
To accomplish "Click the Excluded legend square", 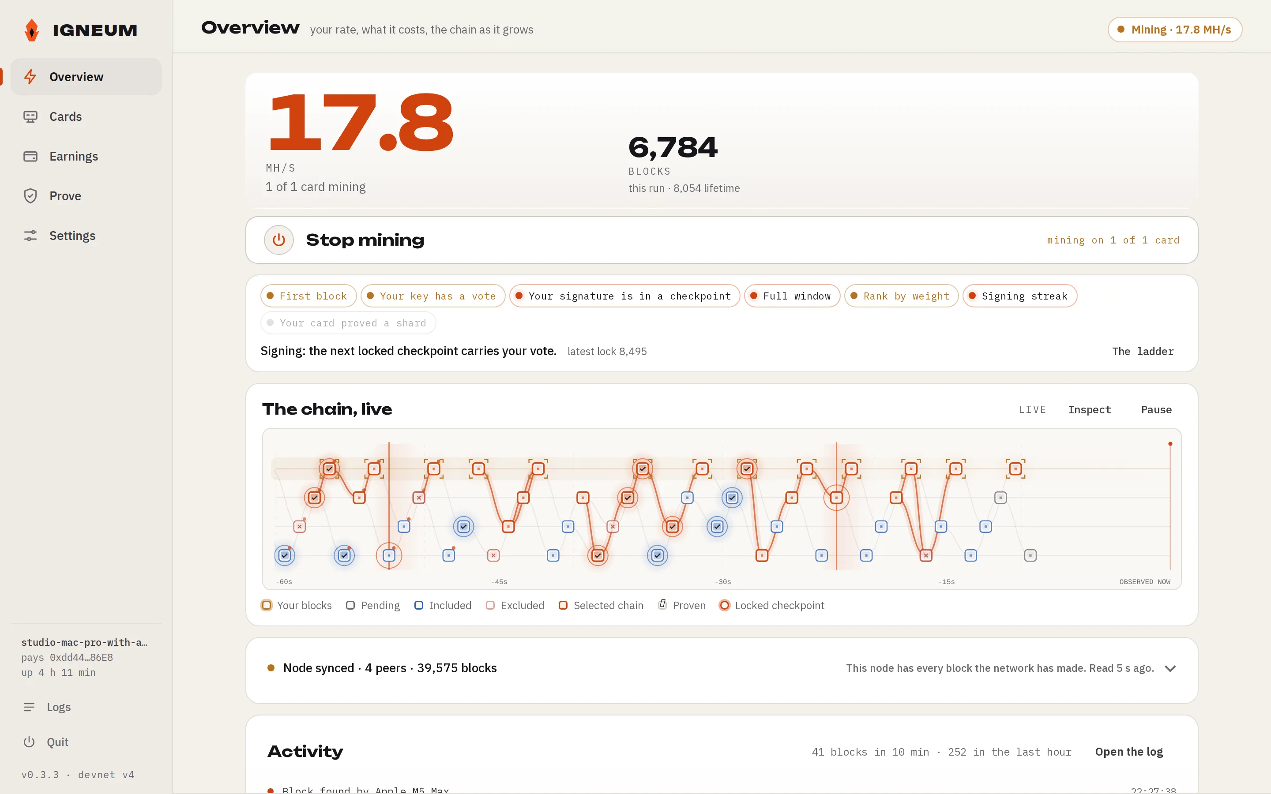I will (491, 606).
